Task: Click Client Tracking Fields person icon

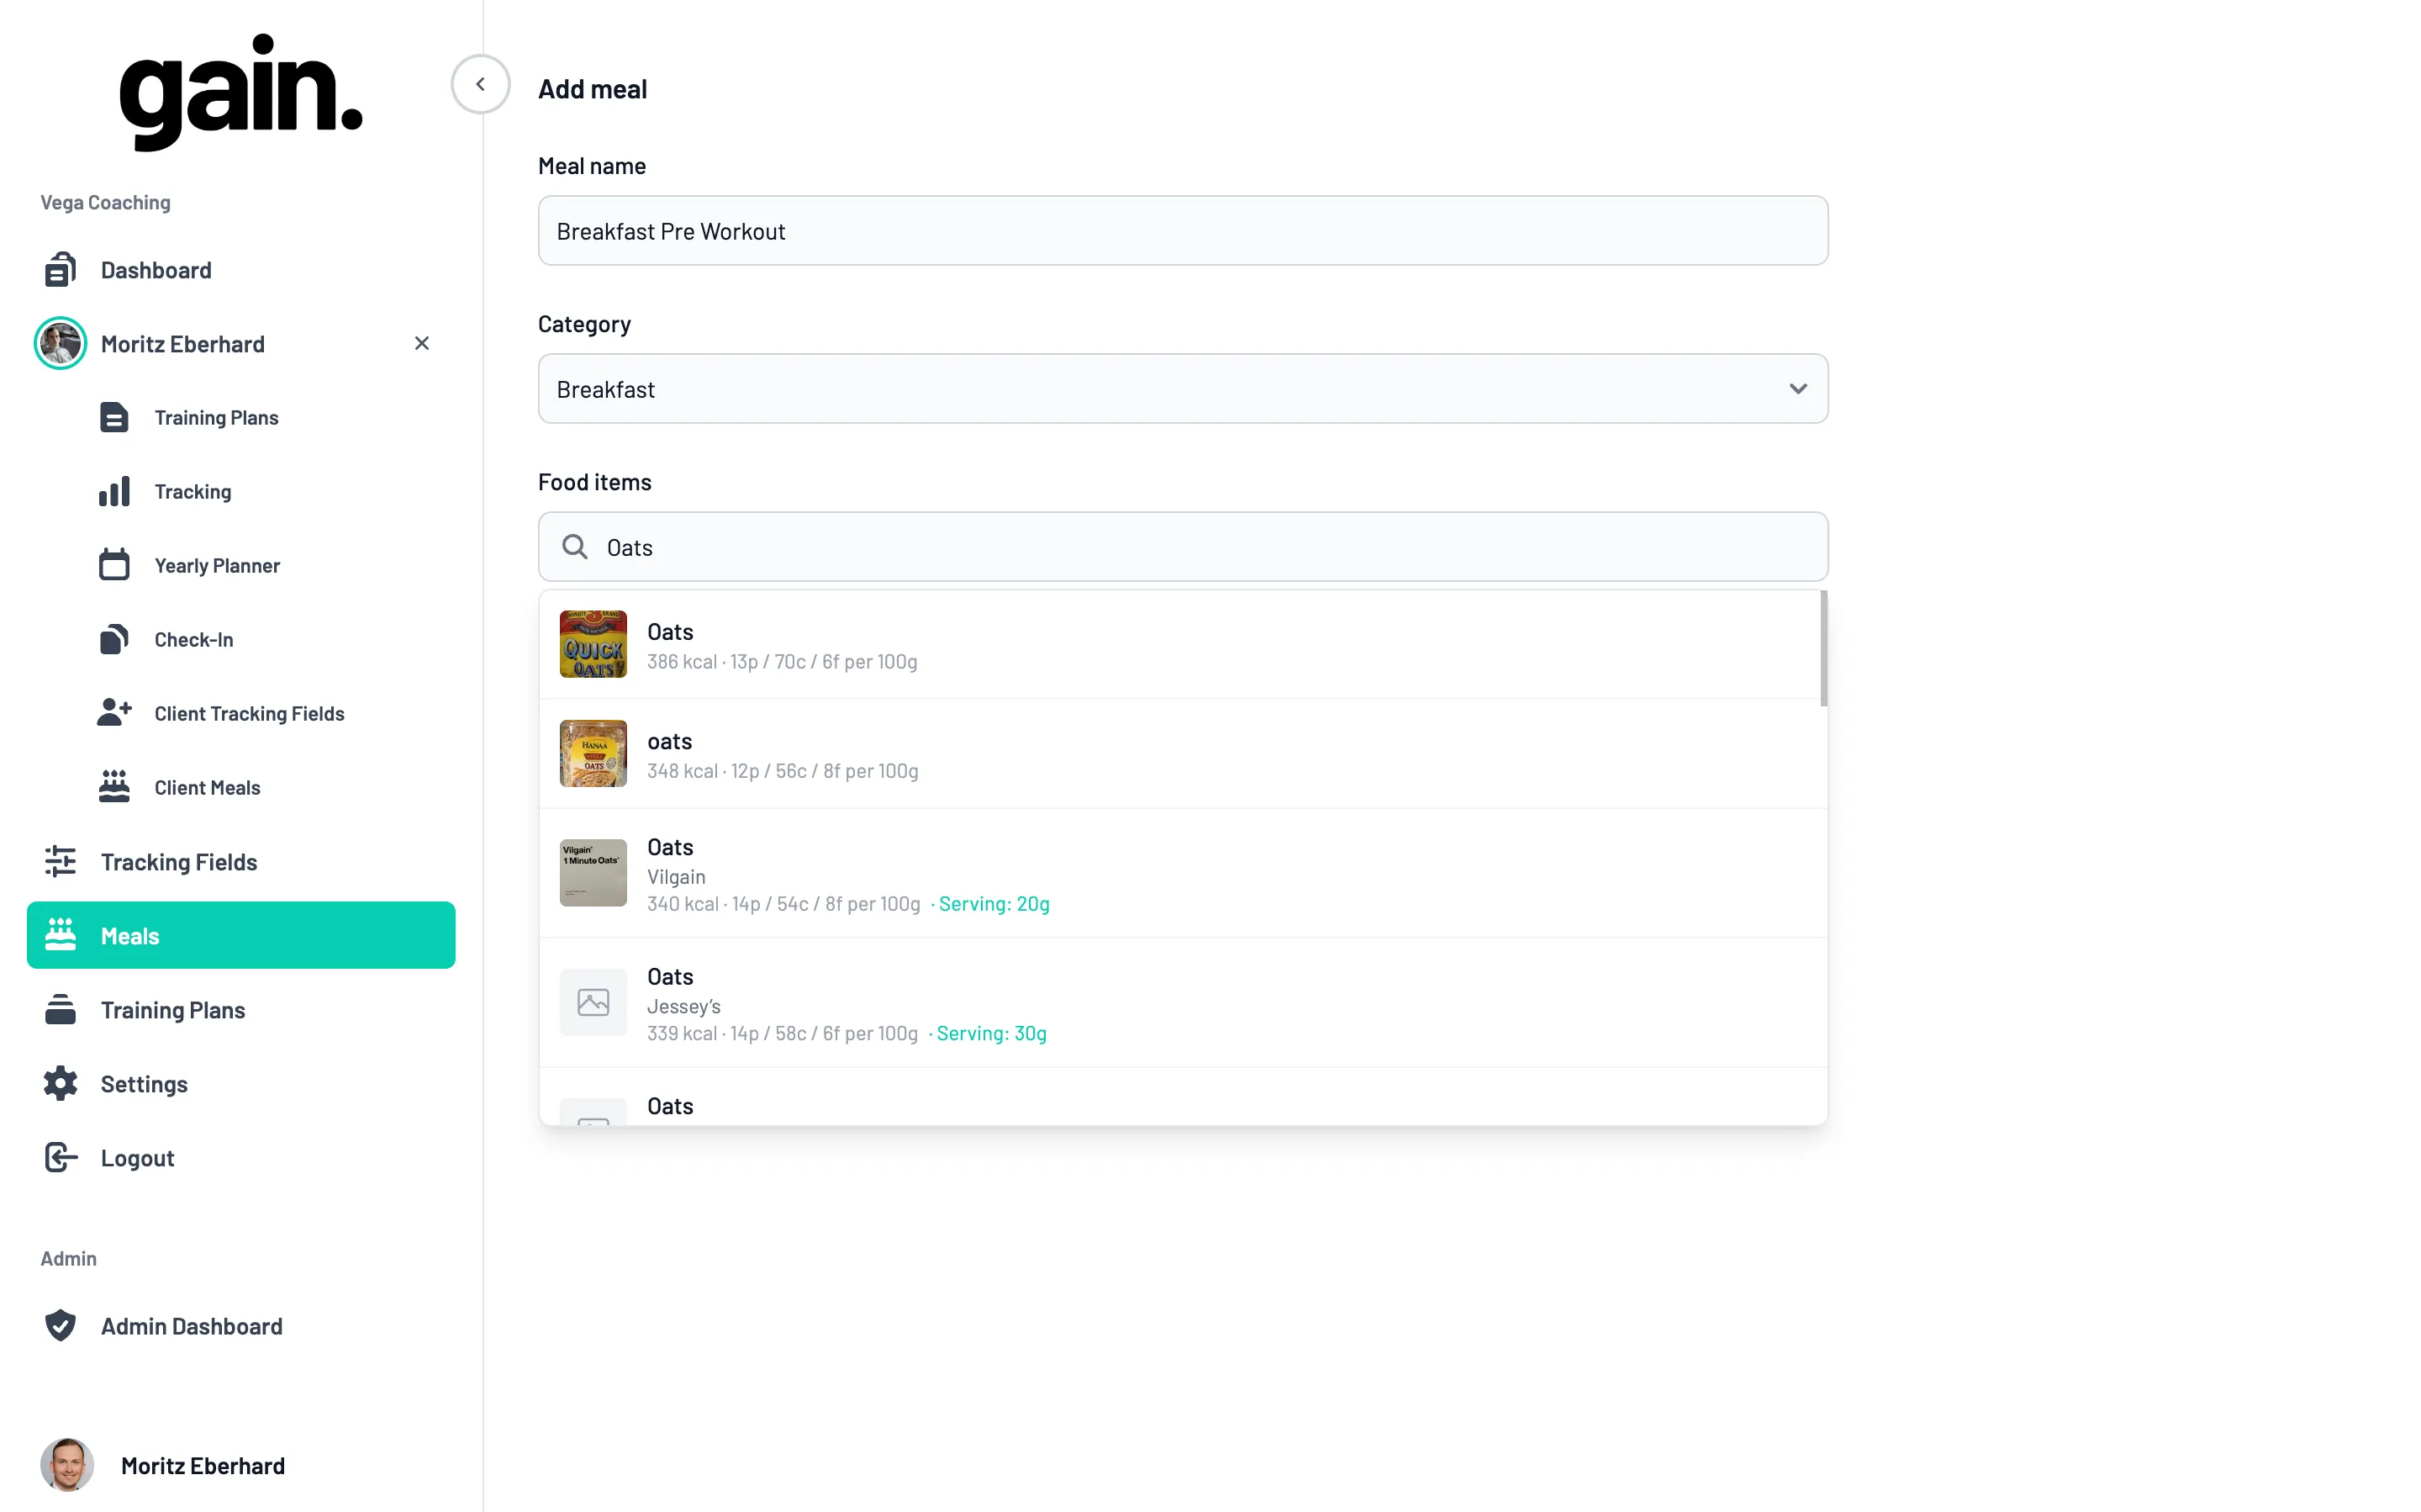Action: 114,713
